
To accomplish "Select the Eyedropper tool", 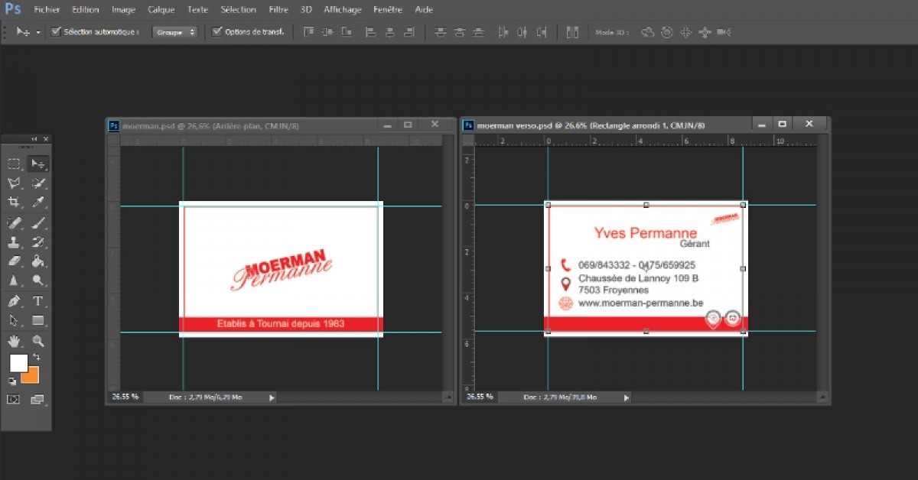I will click(x=37, y=203).
